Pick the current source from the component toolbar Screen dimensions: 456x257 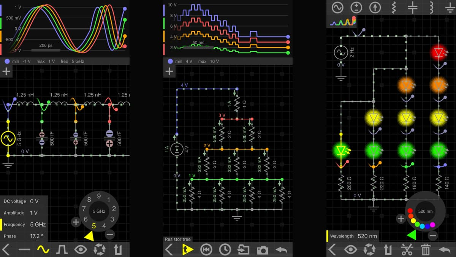pos(375,7)
